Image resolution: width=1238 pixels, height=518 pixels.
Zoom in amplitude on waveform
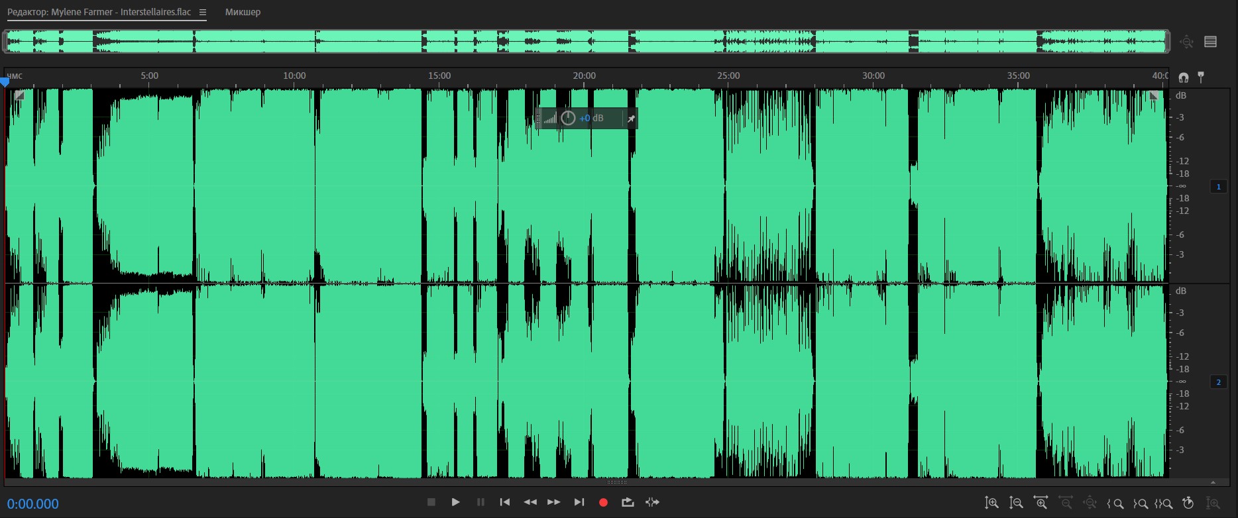[x=991, y=503]
